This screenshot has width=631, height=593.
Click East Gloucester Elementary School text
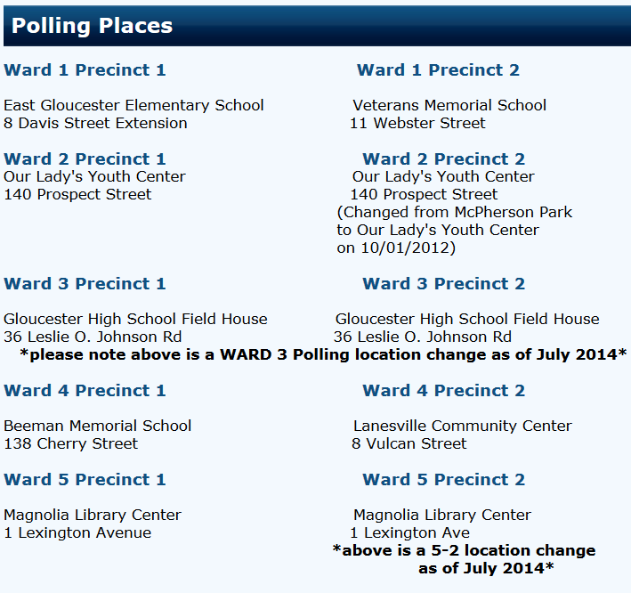(x=133, y=105)
